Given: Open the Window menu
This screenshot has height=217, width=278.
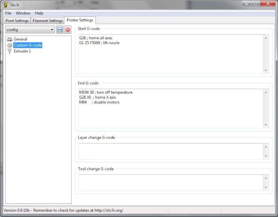Looking at the screenshot, I should pyautogui.click(x=23, y=13).
